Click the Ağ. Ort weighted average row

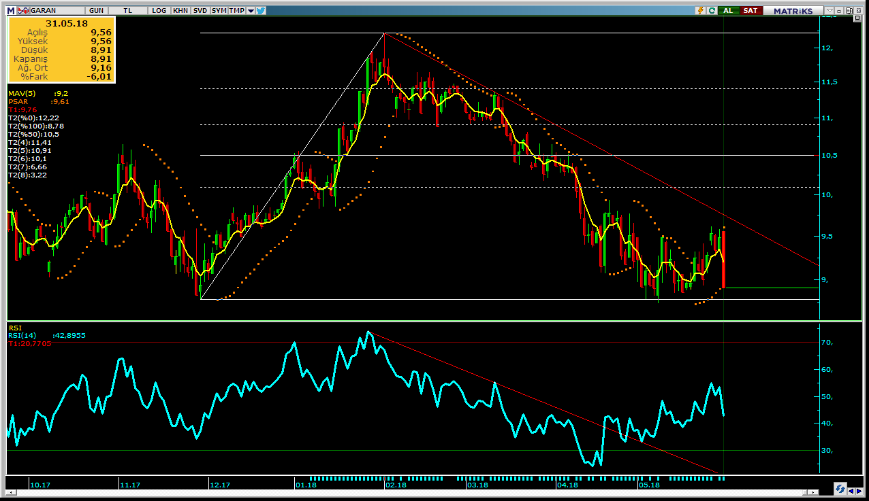(61, 67)
